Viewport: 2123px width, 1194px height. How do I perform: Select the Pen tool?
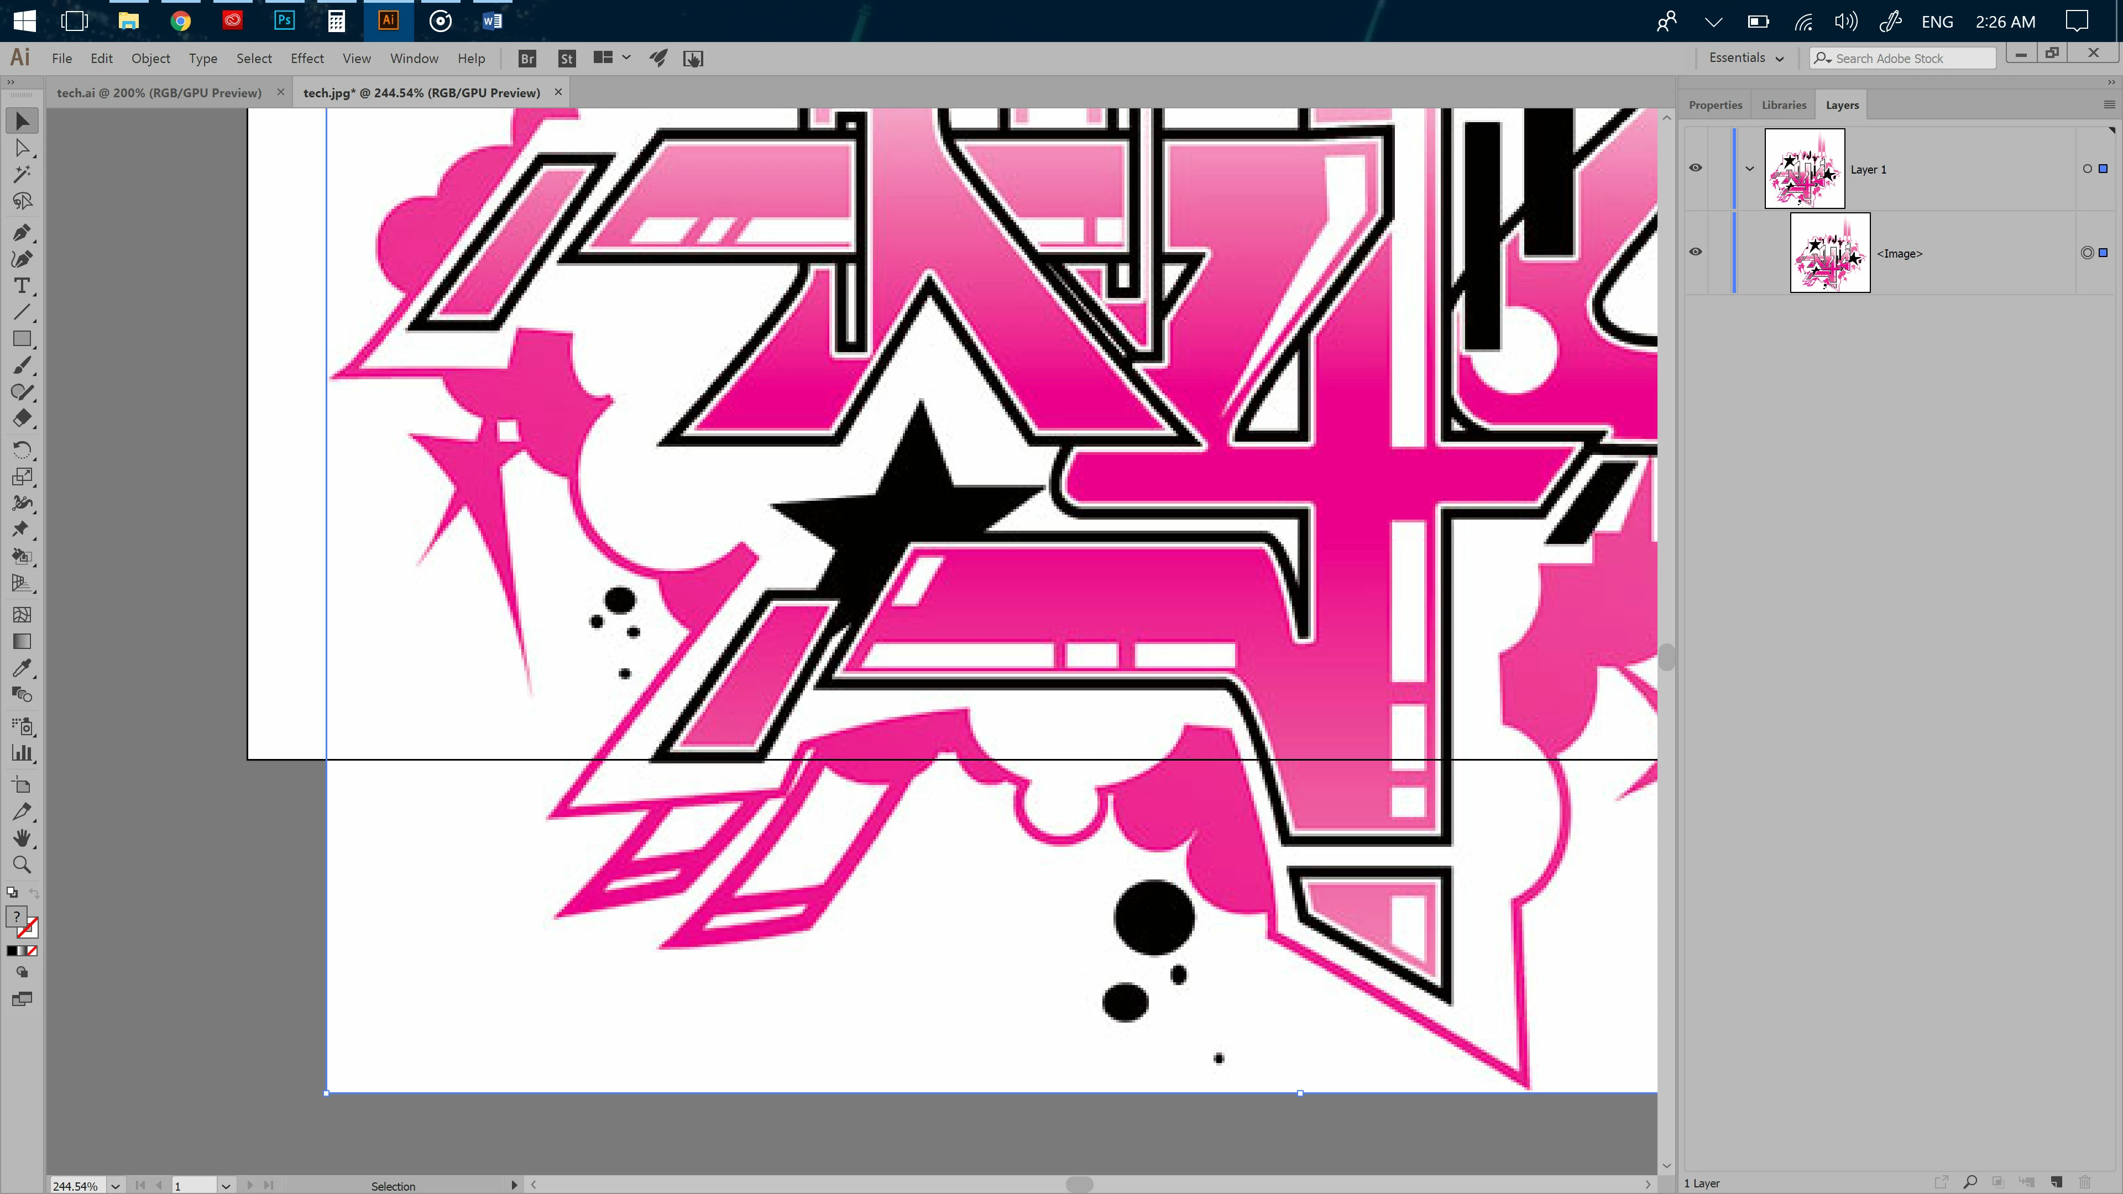(x=22, y=233)
